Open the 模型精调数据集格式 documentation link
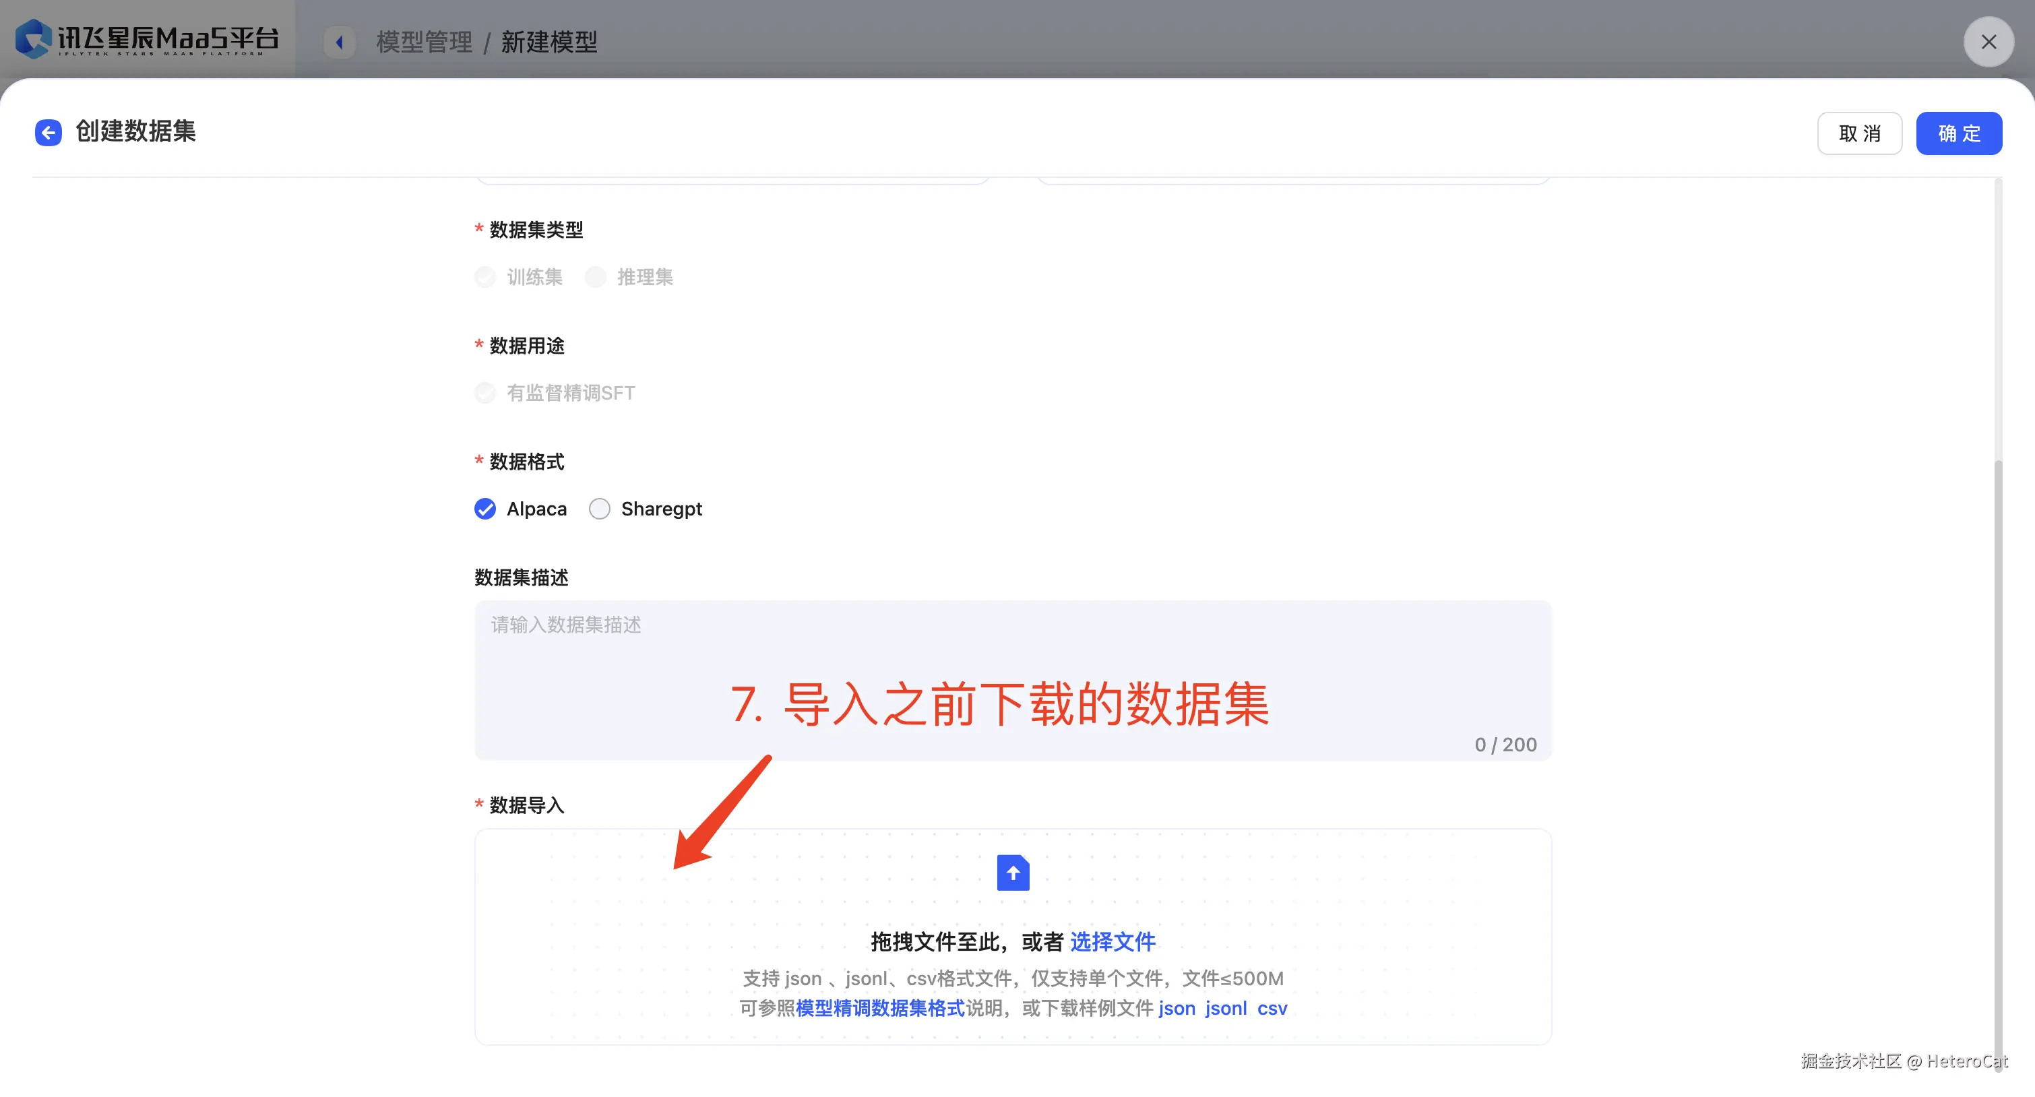The image size is (2035, 1097). [880, 1009]
